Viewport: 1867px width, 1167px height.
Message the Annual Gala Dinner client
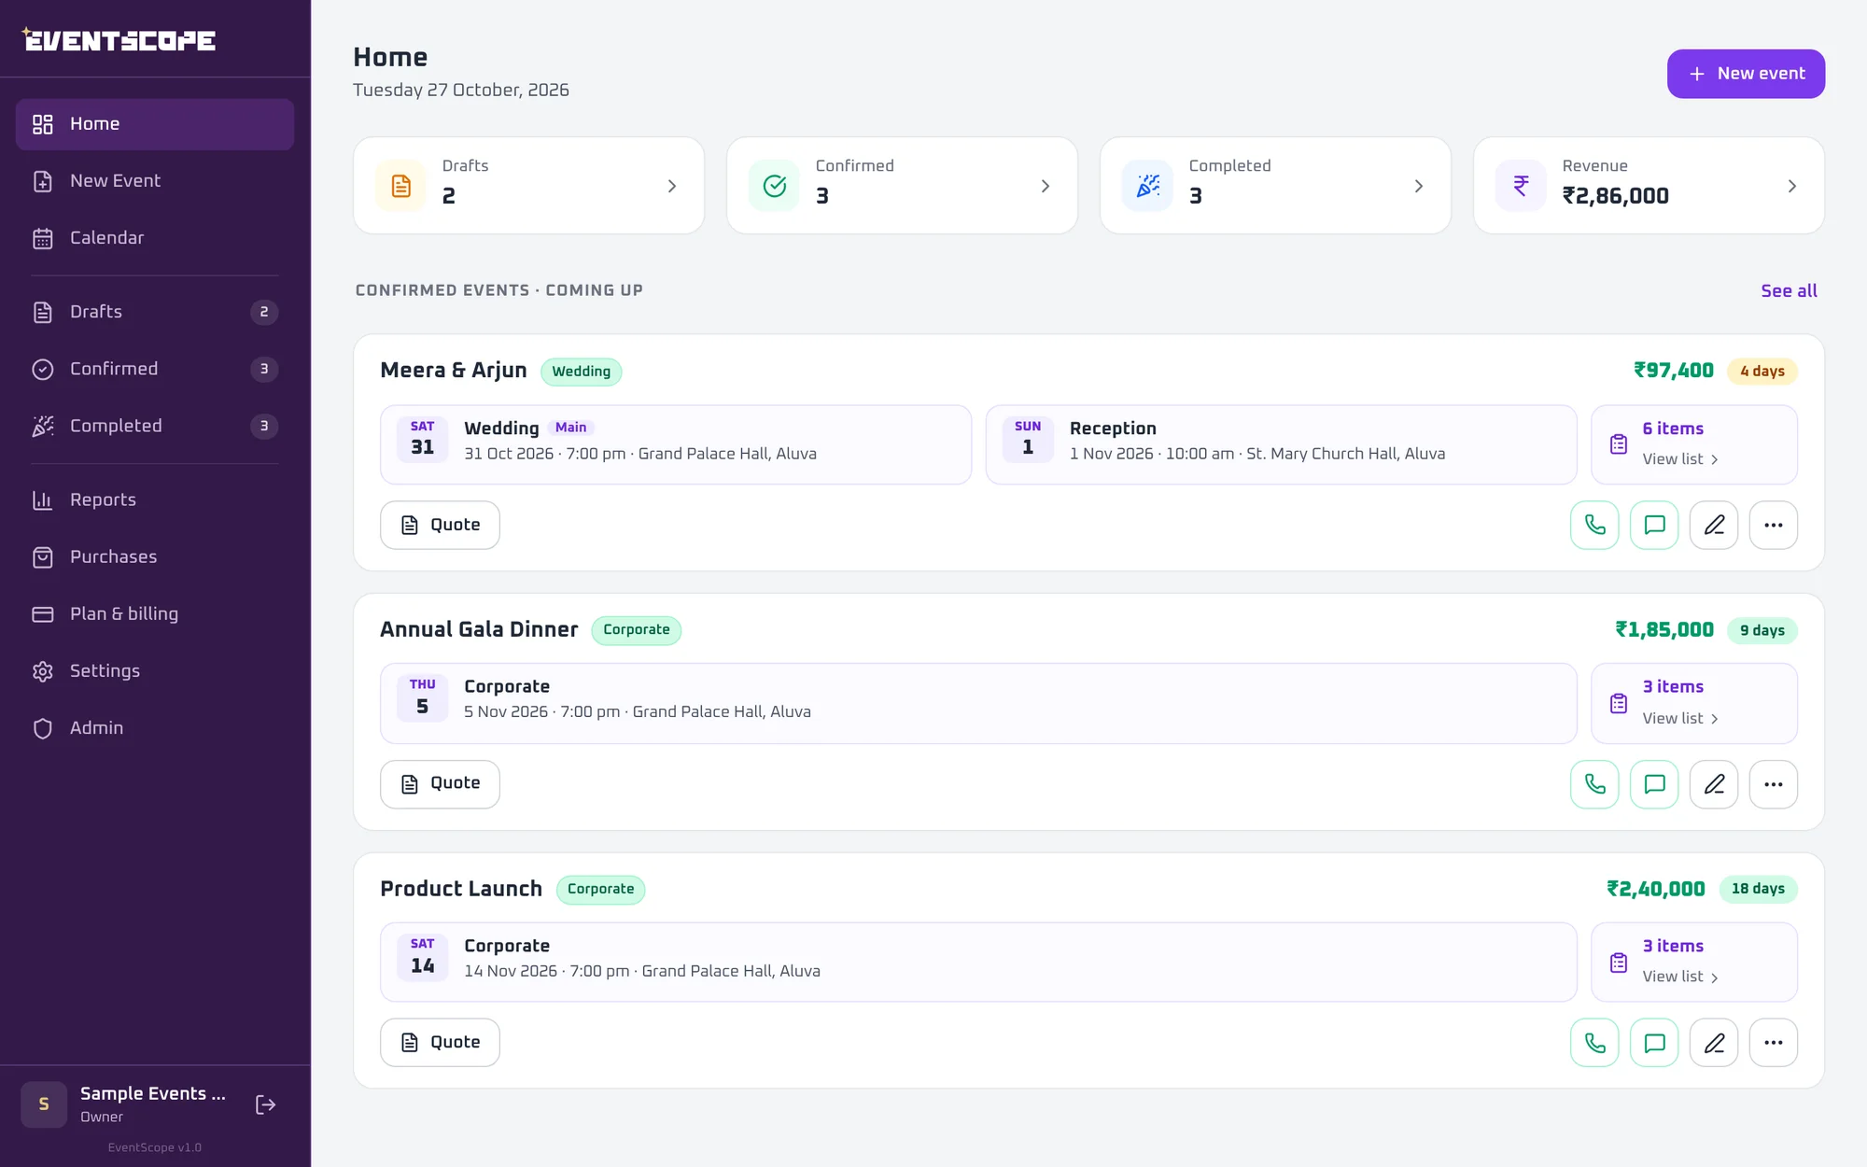point(1654,784)
